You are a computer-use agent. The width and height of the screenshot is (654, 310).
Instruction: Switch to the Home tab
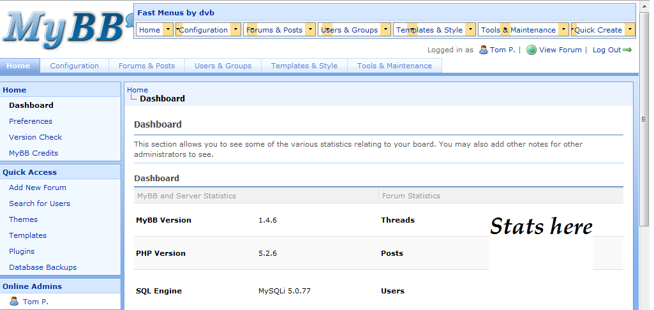(19, 66)
